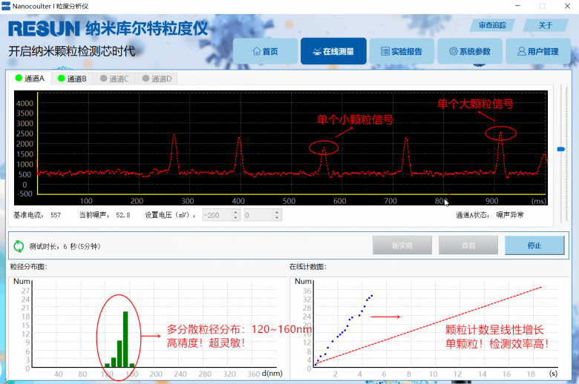579x384 pixels.
Task: Click the report icon on 实验报告
Action: tap(385, 51)
